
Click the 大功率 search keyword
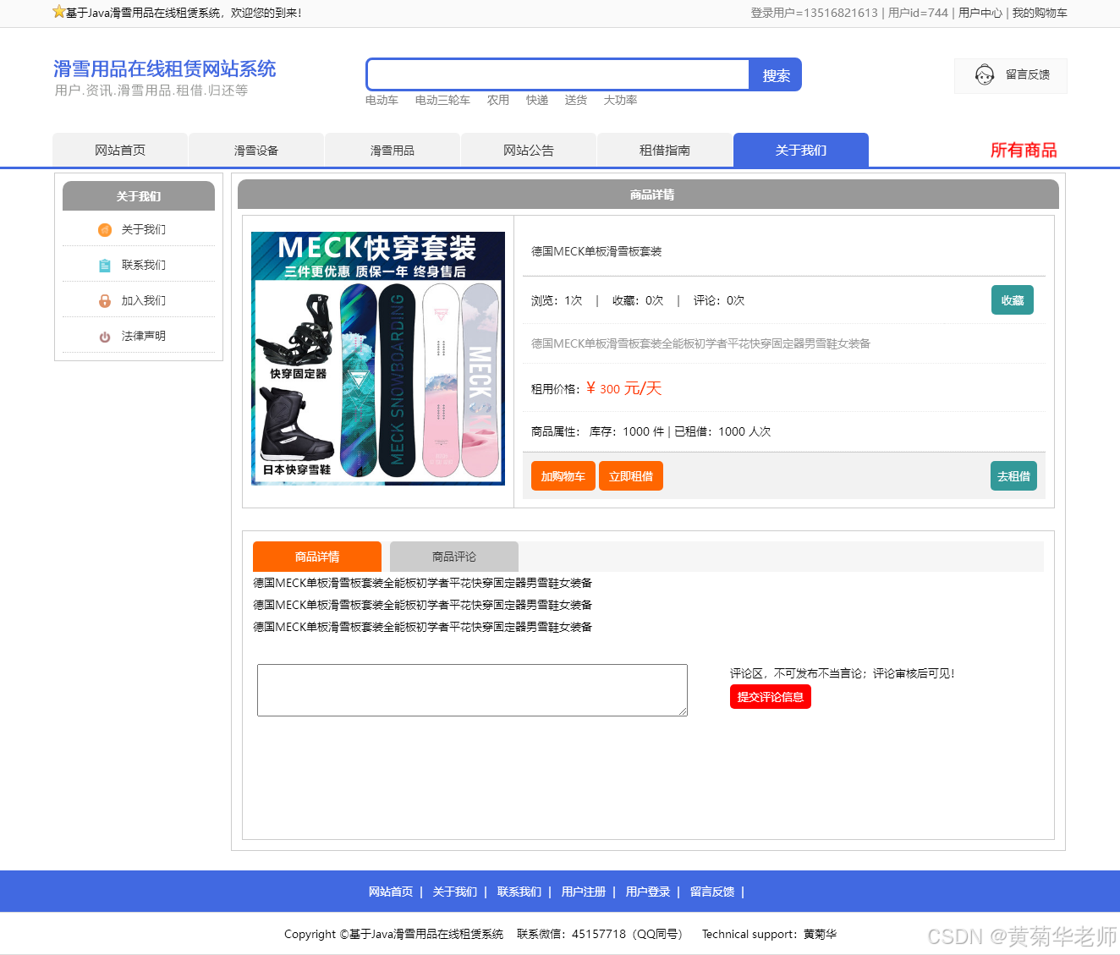coord(620,100)
